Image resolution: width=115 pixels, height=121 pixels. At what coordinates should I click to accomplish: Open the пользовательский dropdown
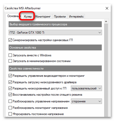pos(86,88)
